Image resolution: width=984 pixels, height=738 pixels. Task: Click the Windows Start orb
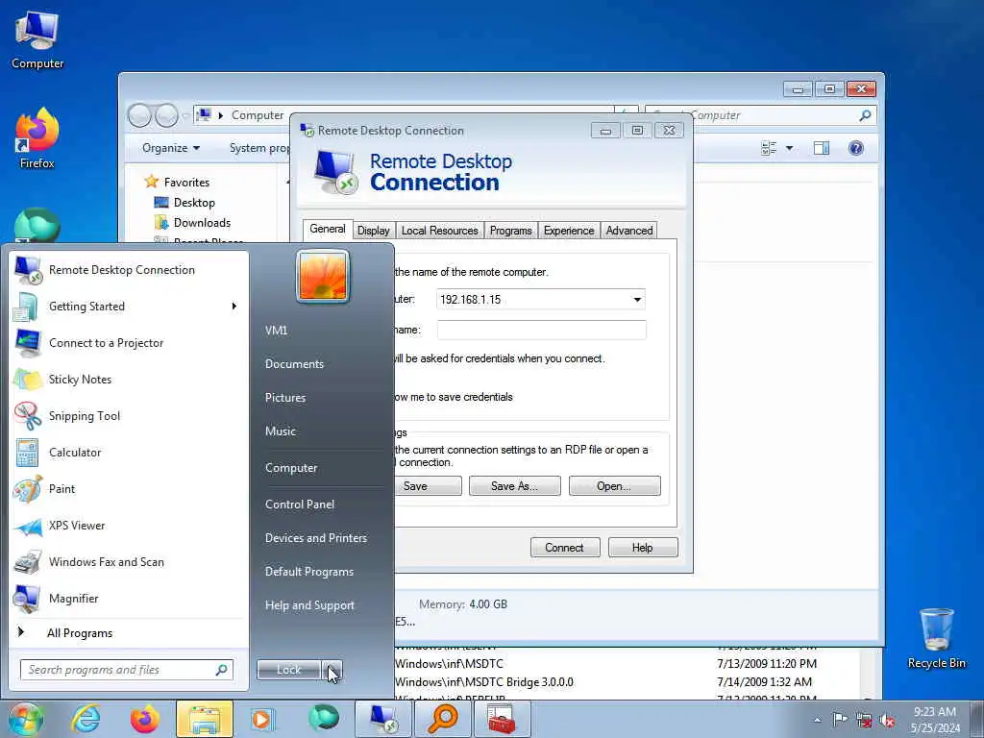tap(26, 719)
